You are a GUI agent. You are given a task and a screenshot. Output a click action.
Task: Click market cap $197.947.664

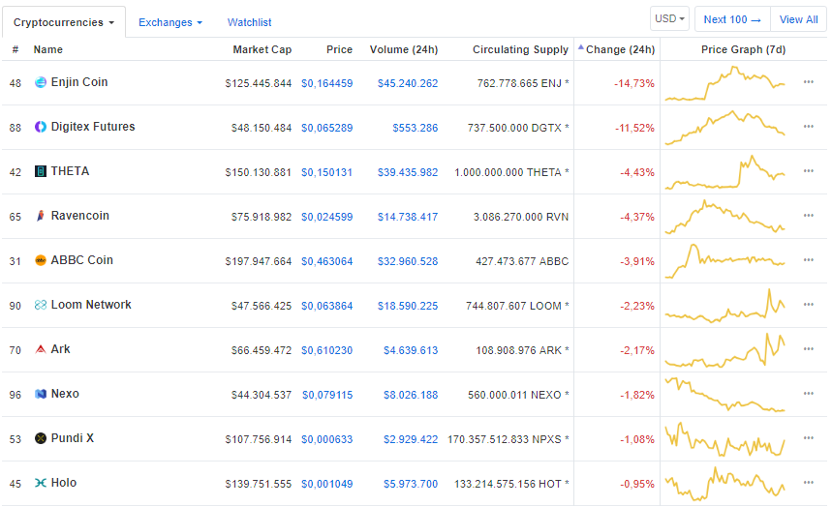click(x=259, y=261)
